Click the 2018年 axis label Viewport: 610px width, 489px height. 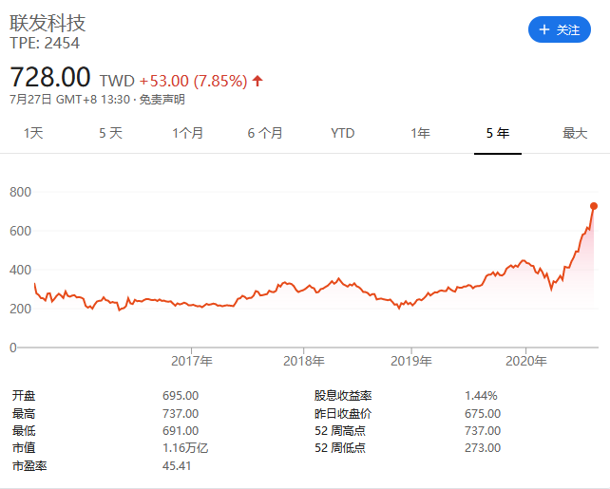point(304,361)
